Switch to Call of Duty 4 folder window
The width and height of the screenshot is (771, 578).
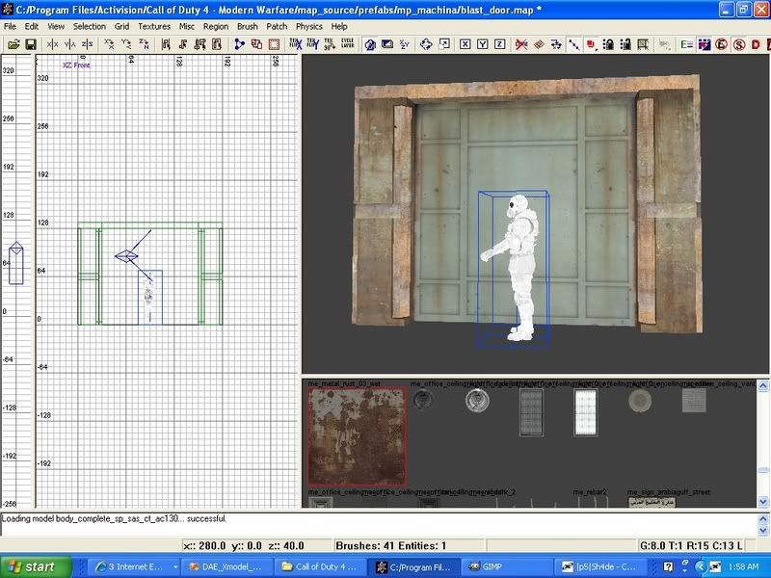tap(322, 567)
